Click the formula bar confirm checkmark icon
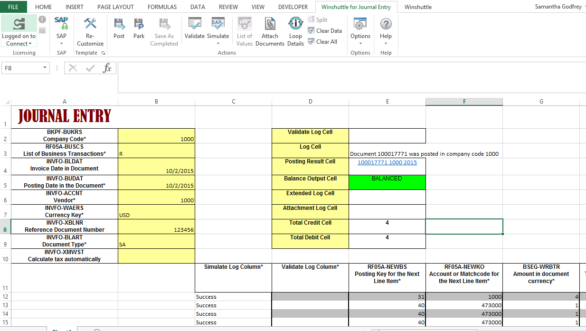This screenshot has height=331, width=586. (x=90, y=68)
